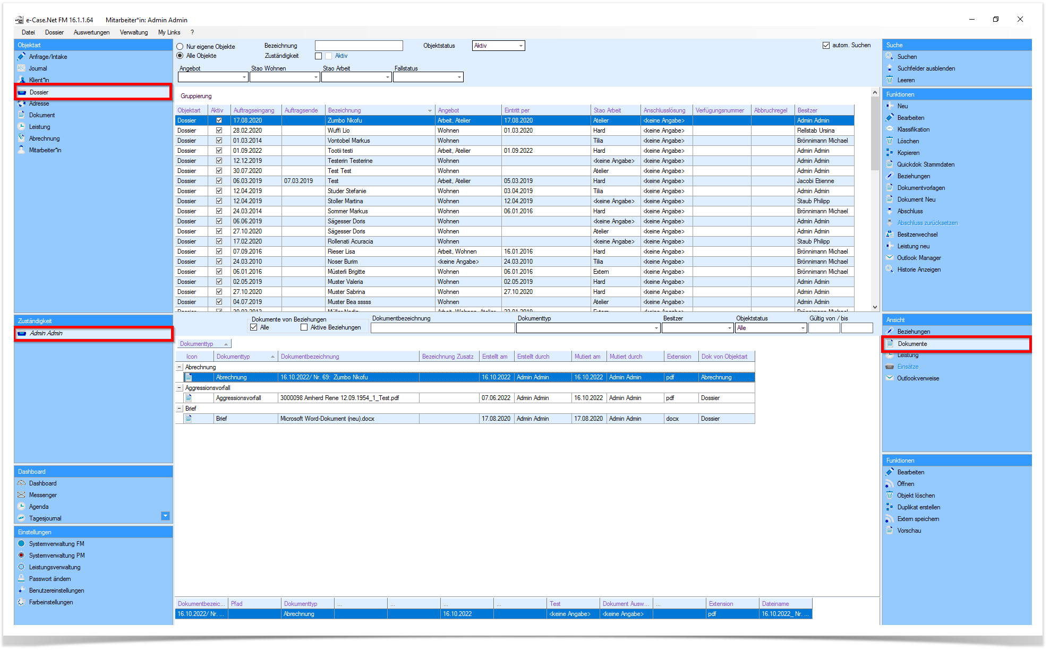Image resolution: width=1050 pixels, height=651 pixels.
Task: Click Suchen in the Suche panel
Action: coord(907,57)
